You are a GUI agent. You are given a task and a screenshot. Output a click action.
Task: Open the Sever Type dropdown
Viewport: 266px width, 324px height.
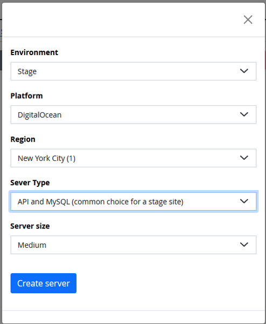click(x=134, y=201)
